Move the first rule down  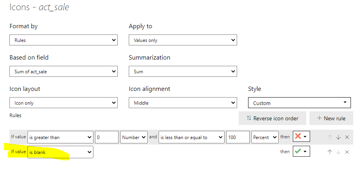(x=338, y=137)
